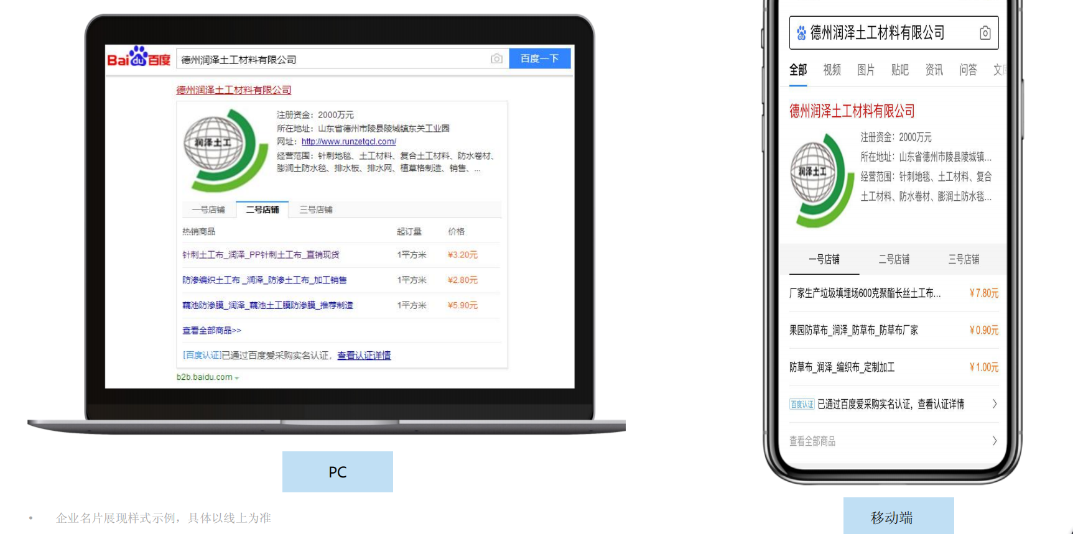Click the ¥3.20元 price on PC
The width and height of the screenshot is (1073, 534).
pyautogui.click(x=463, y=255)
